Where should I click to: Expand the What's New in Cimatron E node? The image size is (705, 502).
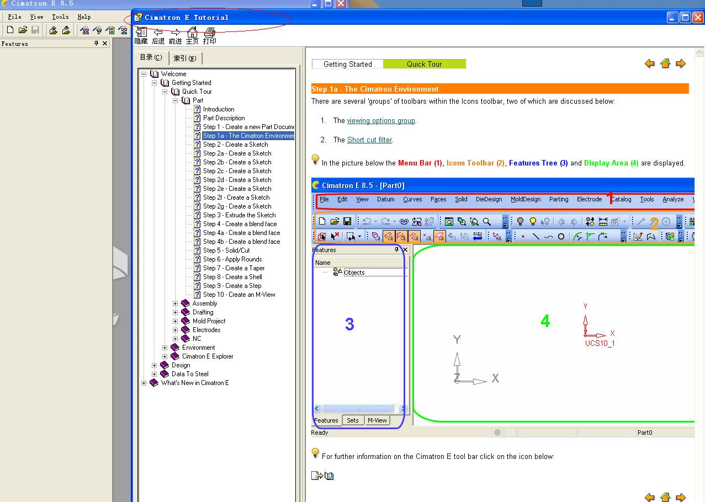coord(144,383)
